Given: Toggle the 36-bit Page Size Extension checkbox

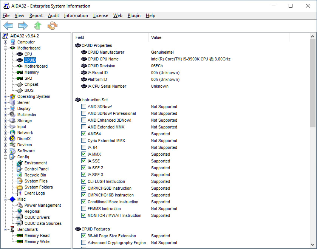Looking at the screenshot, I should point(84,236).
